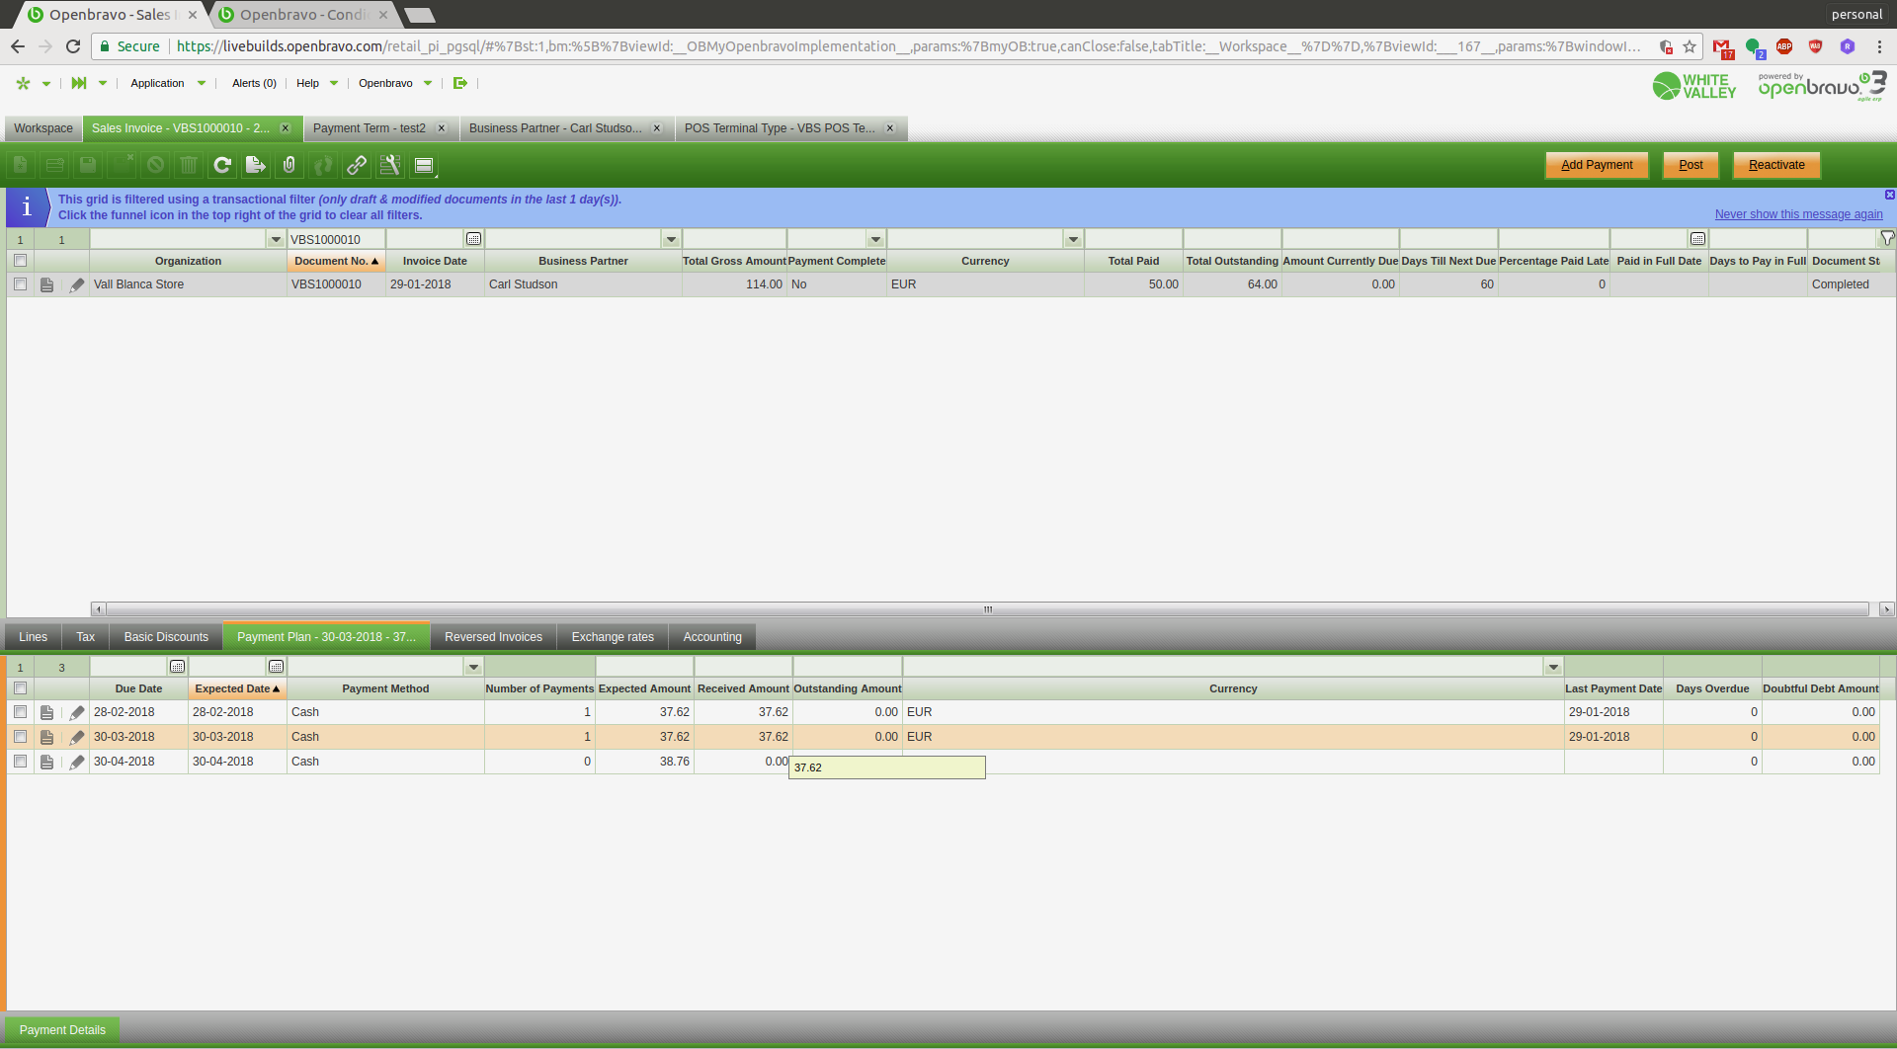Open attachments with the paperclip icon

coord(289,165)
